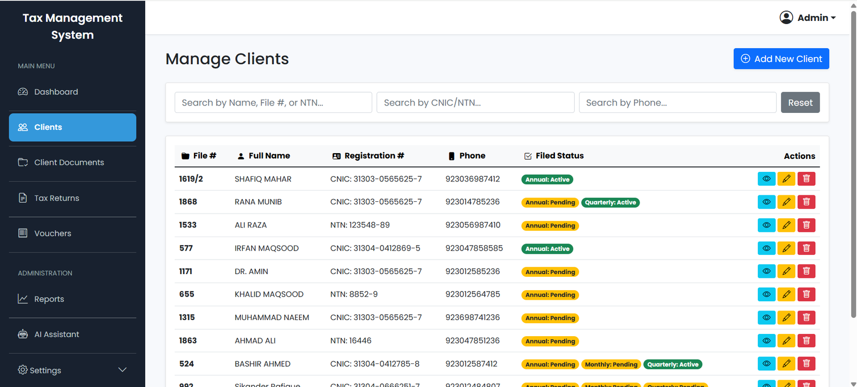The width and height of the screenshot is (857, 387).
Task: Click the Tax Management System title
Action: pos(72,26)
